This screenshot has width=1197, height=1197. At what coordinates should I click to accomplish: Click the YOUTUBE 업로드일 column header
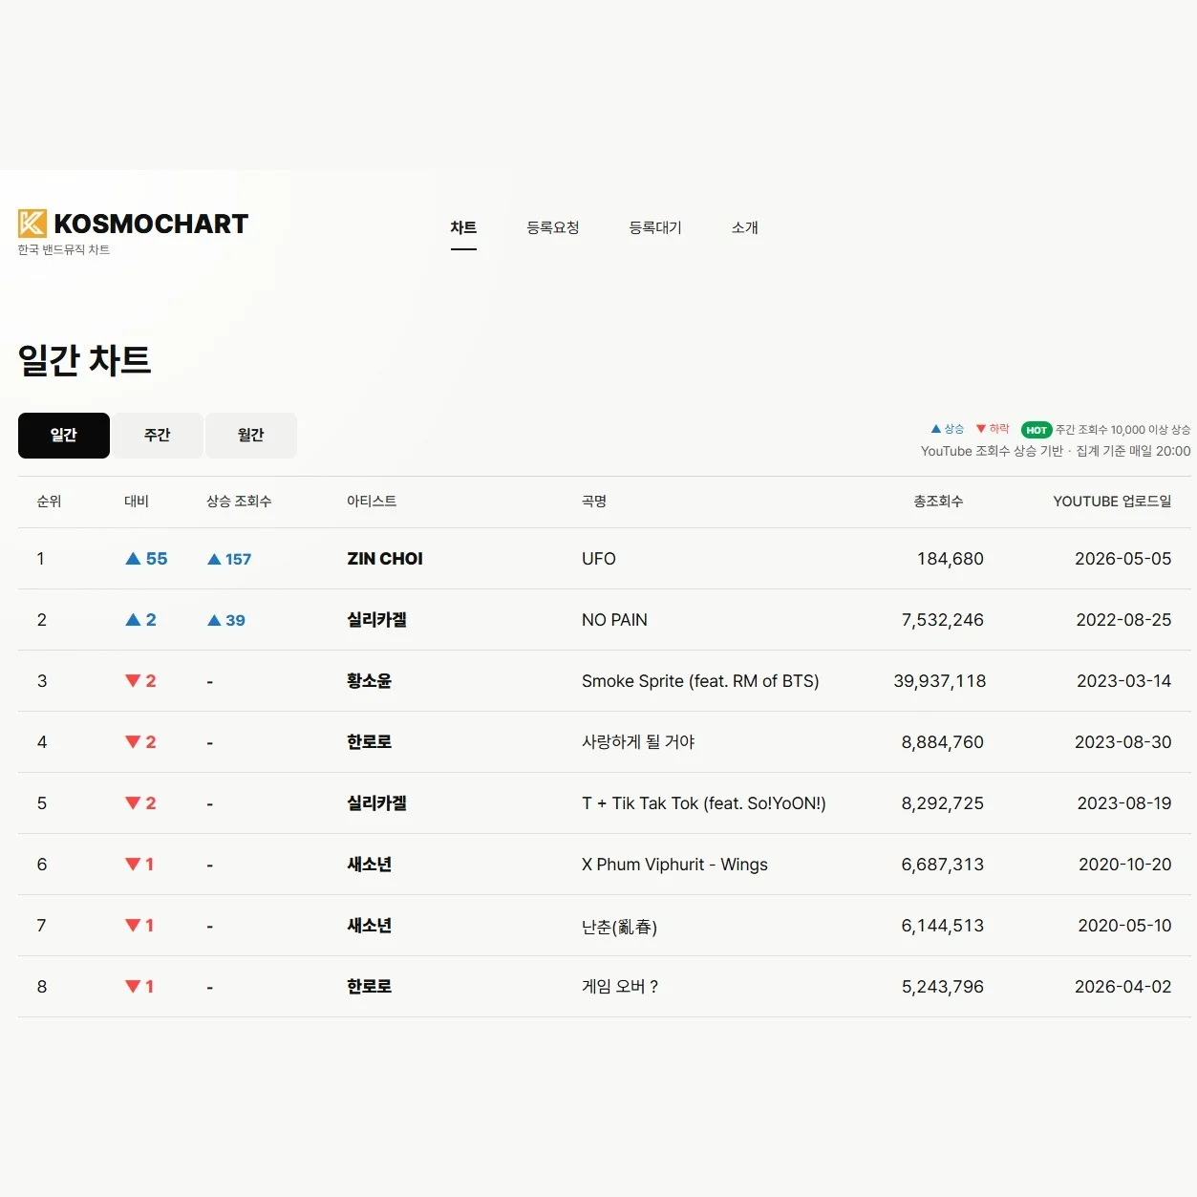point(1112,502)
